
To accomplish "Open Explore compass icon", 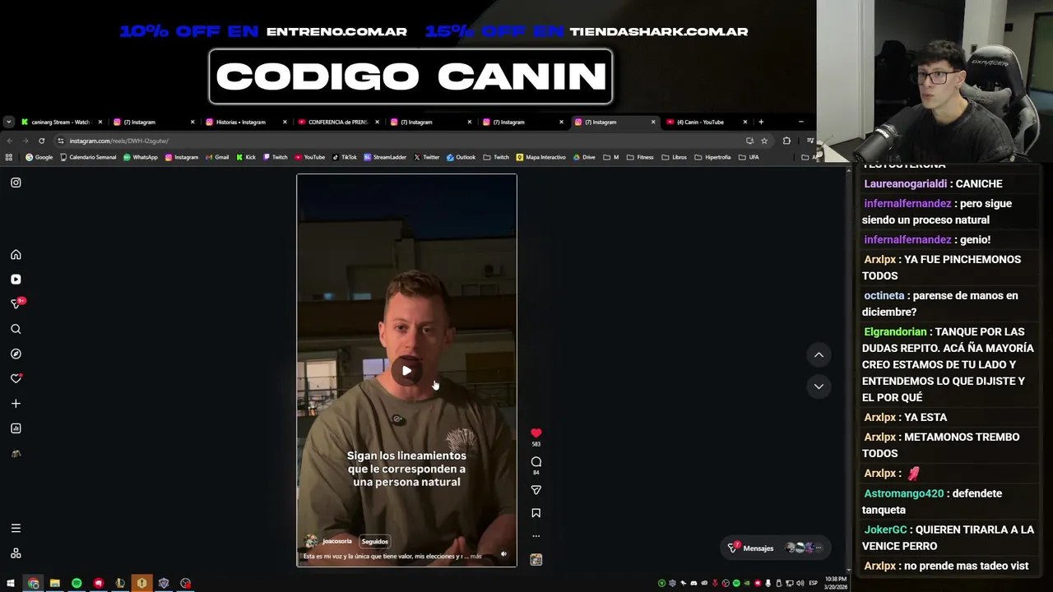I will coord(16,354).
